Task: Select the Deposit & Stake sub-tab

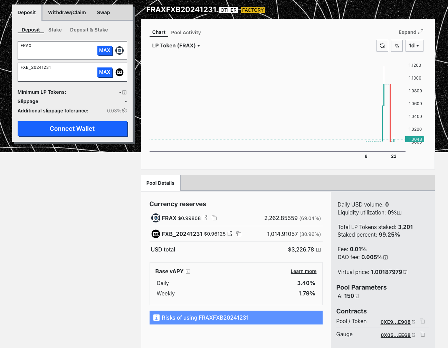Action: (x=89, y=30)
